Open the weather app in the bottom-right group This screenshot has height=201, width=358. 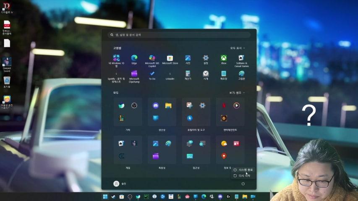[x=224, y=143]
